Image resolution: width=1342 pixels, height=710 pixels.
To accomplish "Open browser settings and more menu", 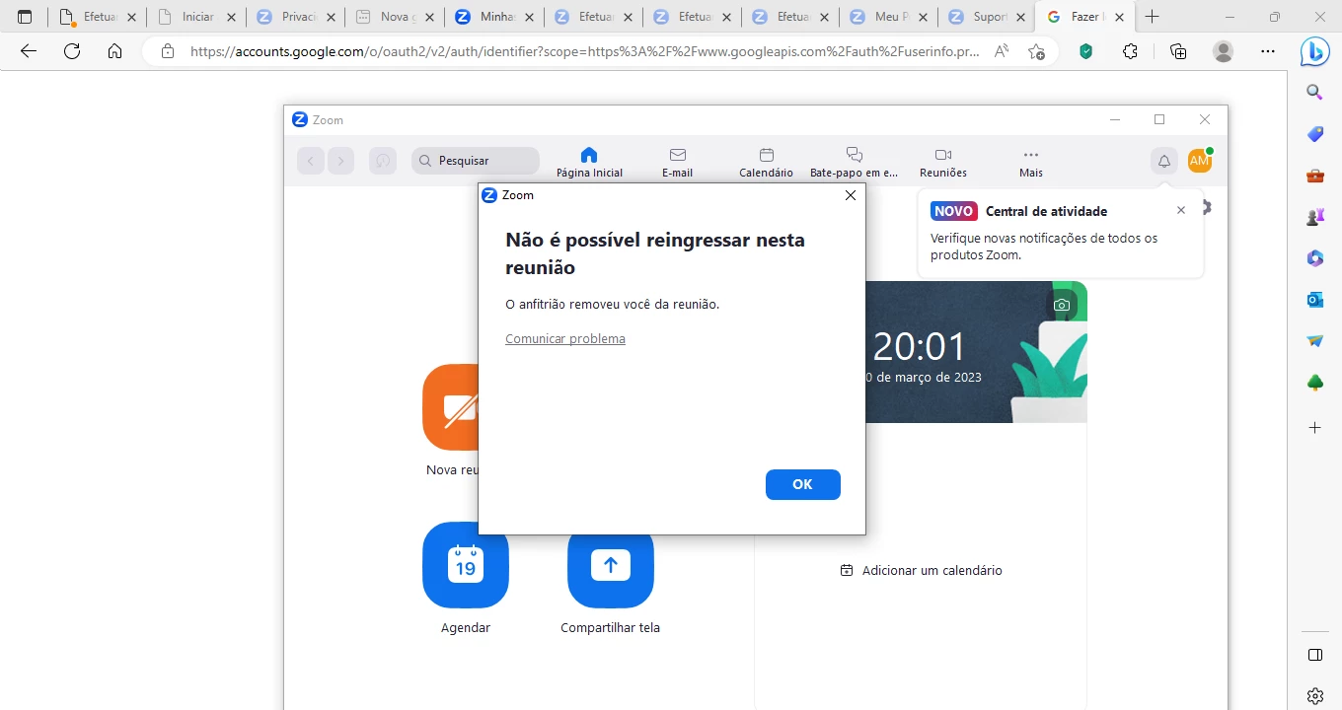I will [1268, 51].
